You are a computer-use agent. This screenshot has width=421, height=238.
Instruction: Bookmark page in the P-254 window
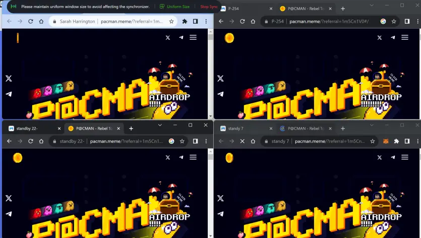(x=394, y=21)
